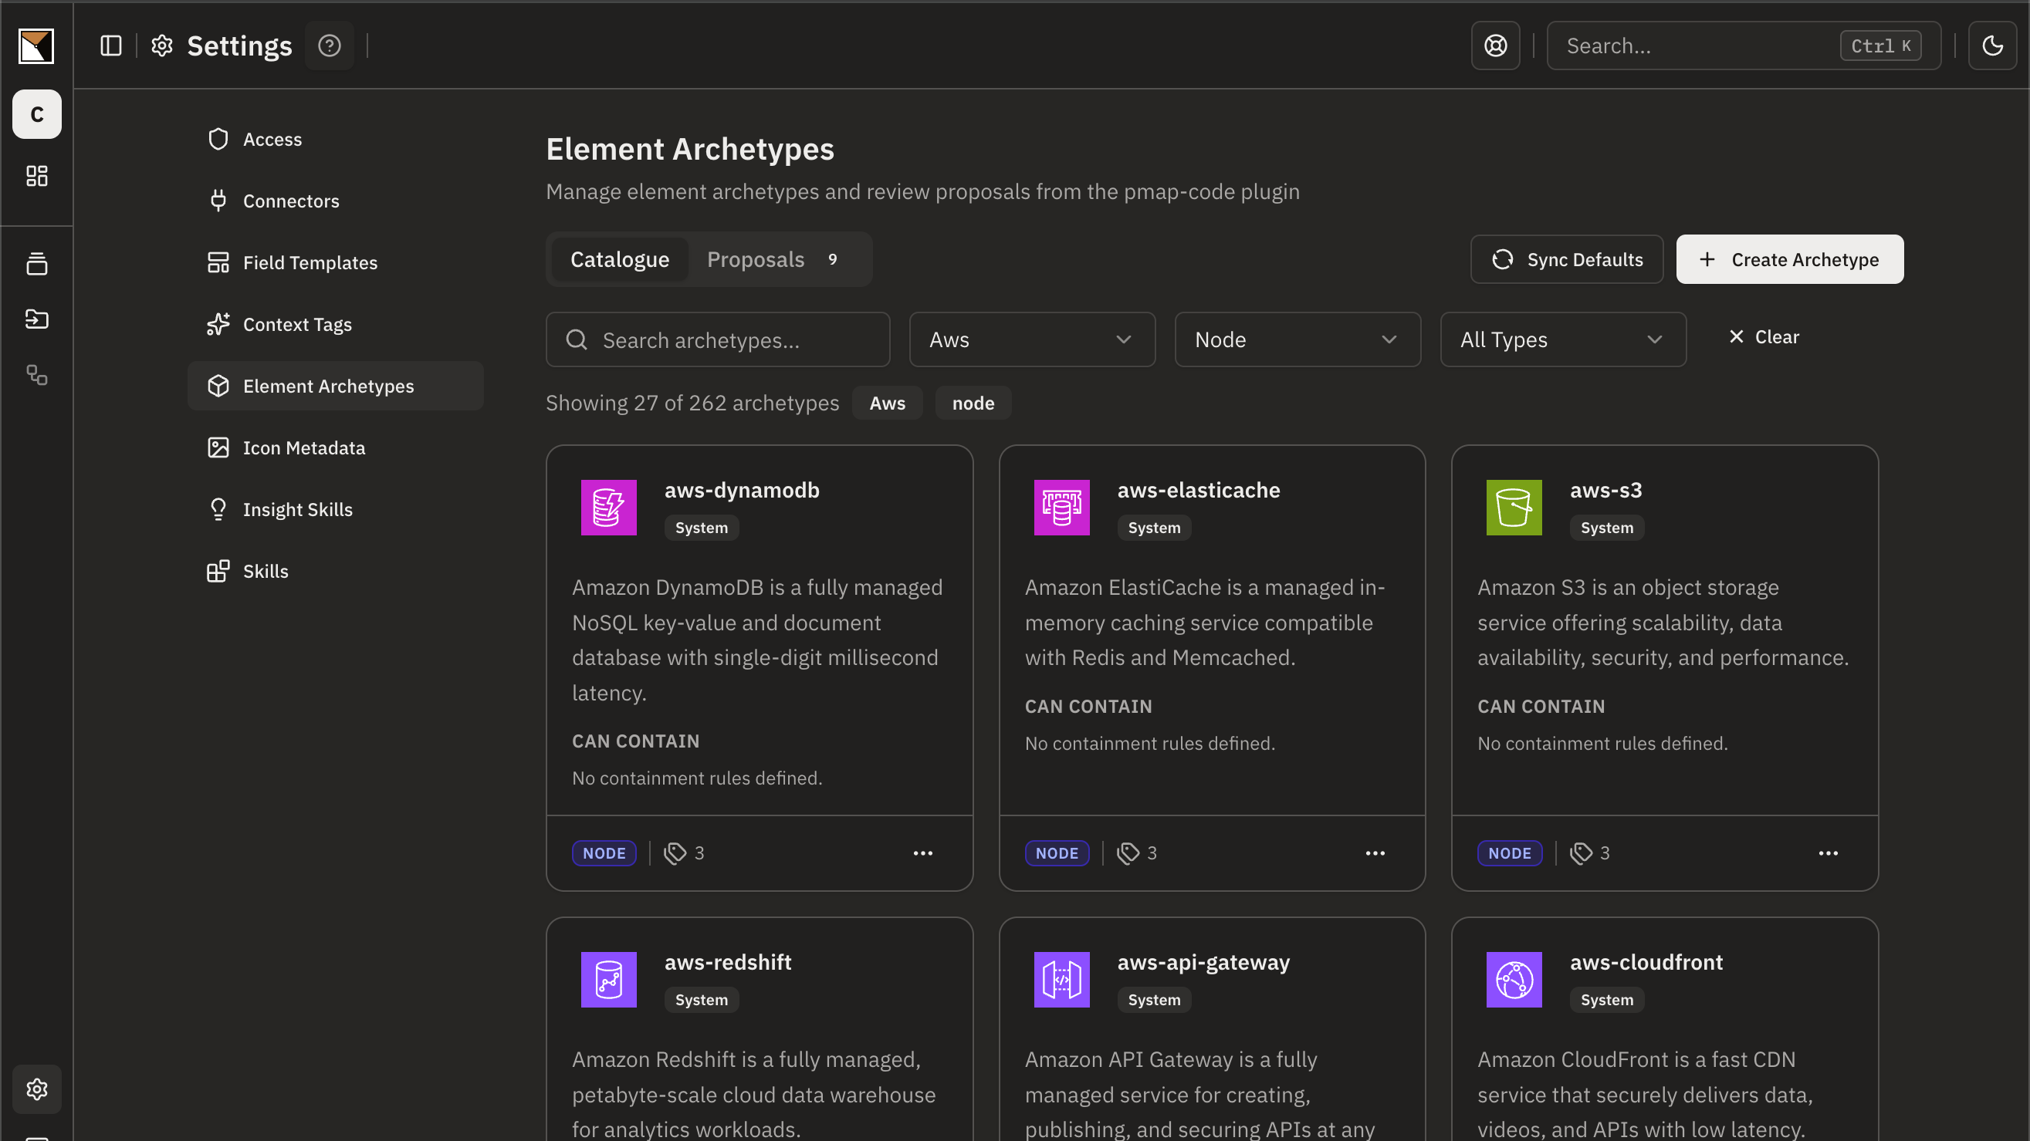This screenshot has width=2030, height=1141.
Task: Click the Aws filter chip
Action: point(888,403)
